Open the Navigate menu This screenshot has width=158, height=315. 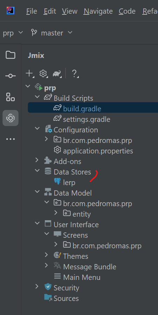click(x=98, y=11)
